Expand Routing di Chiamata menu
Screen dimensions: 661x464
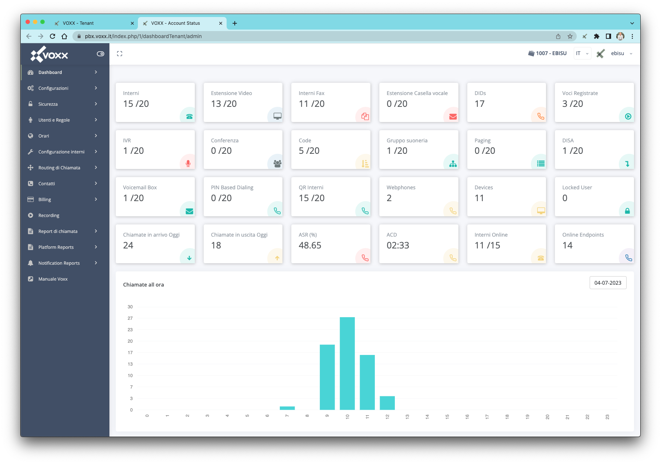pyautogui.click(x=65, y=167)
